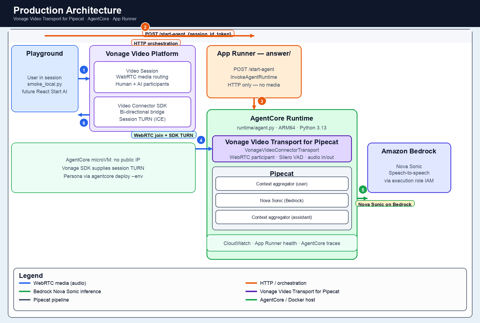Click the 'Pipecat' box heading

tap(282, 174)
